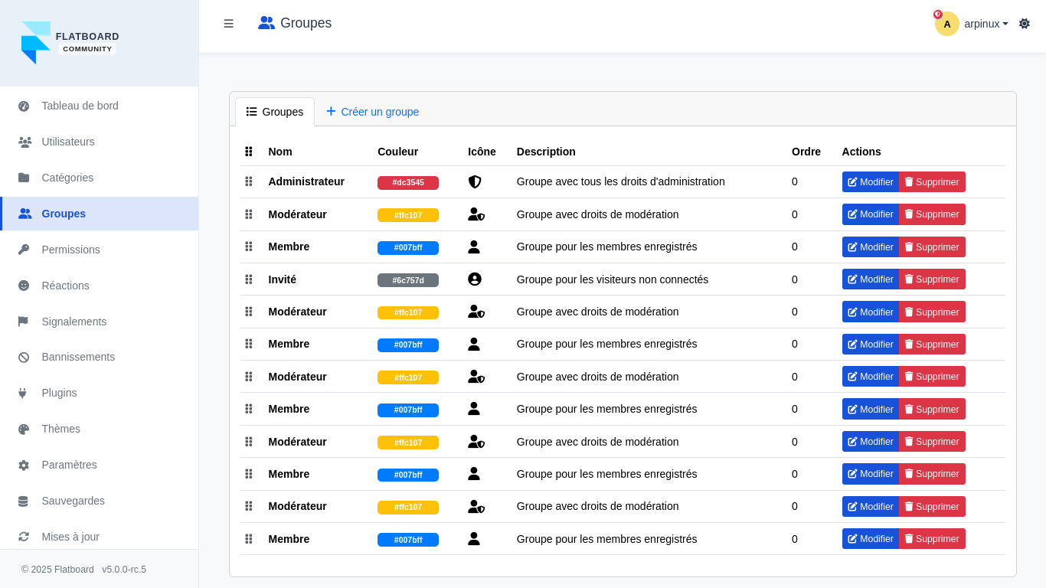Go to Thèmes in sidebar
The image size is (1046, 588).
[60, 429]
